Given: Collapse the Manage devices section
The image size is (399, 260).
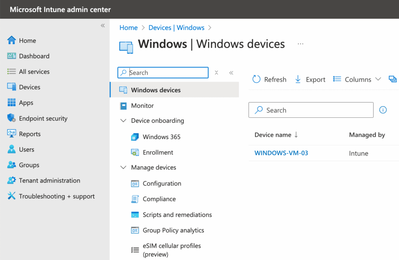Looking at the screenshot, I should 123,168.
